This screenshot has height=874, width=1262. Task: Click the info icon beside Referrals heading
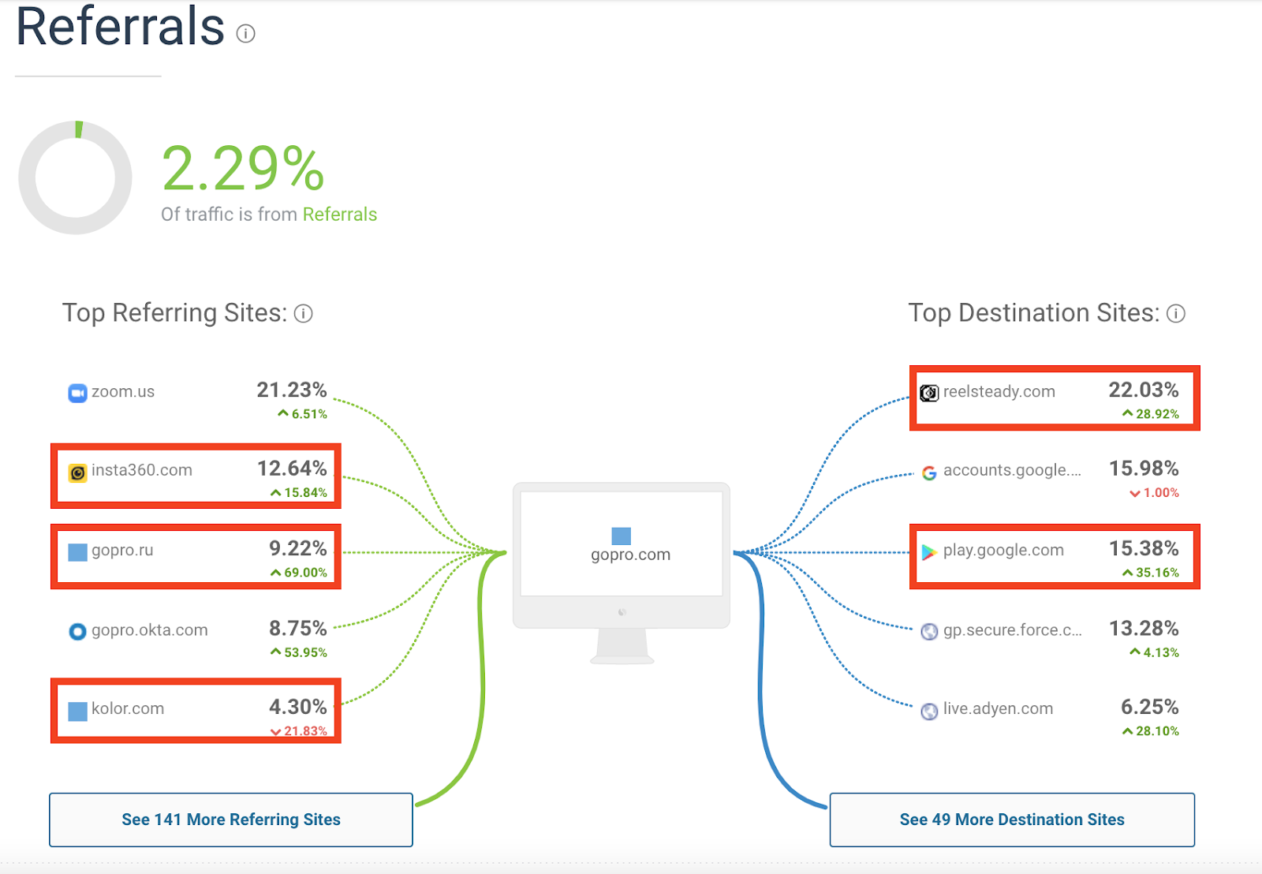point(245,33)
